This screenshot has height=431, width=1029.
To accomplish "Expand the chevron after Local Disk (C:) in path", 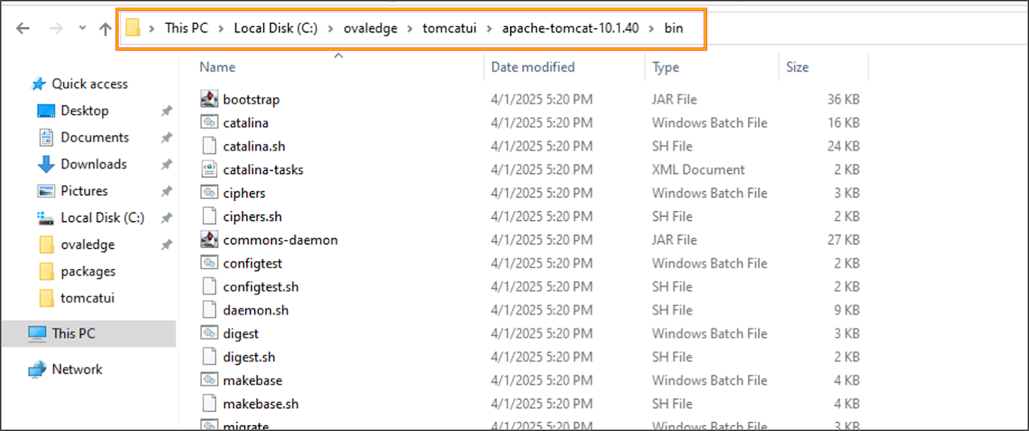I will 330,28.
